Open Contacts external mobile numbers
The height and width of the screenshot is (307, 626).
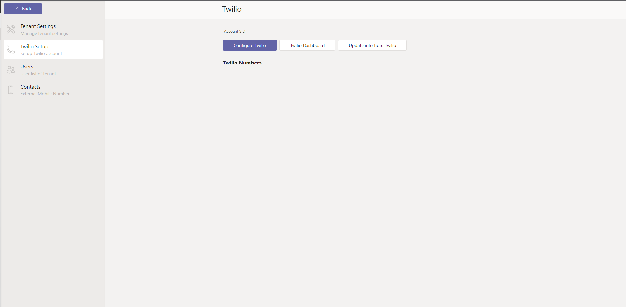click(x=53, y=90)
